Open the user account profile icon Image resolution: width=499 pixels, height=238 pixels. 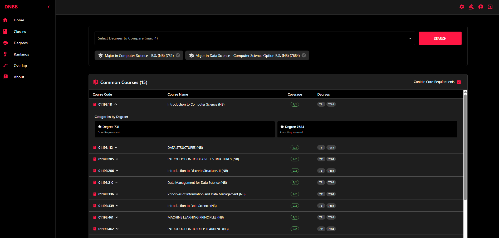coord(481,7)
